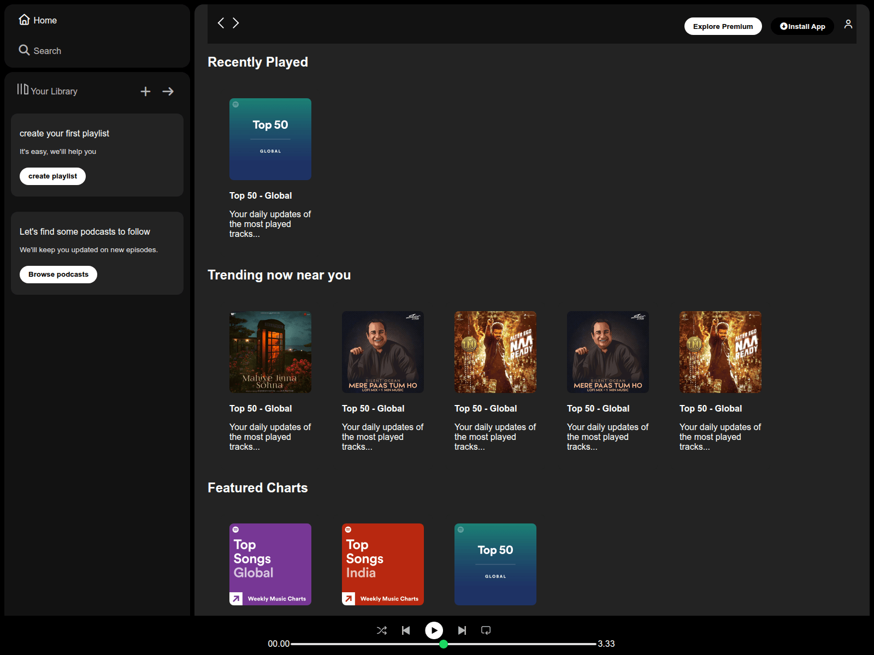874x655 pixels.
Task: Open the last Naa Ready album cover
Action: point(721,352)
